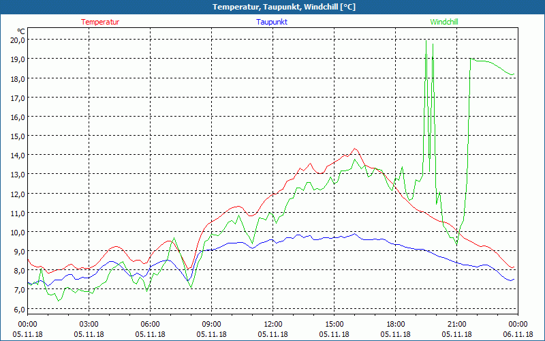Click the 12:00 time axis label
Image resolution: width=545 pixels, height=341 pixels.
(x=273, y=325)
